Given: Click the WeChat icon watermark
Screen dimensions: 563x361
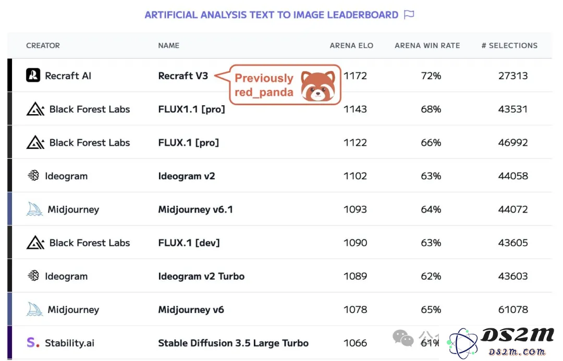Looking at the screenshot, I should click(403, 338).
